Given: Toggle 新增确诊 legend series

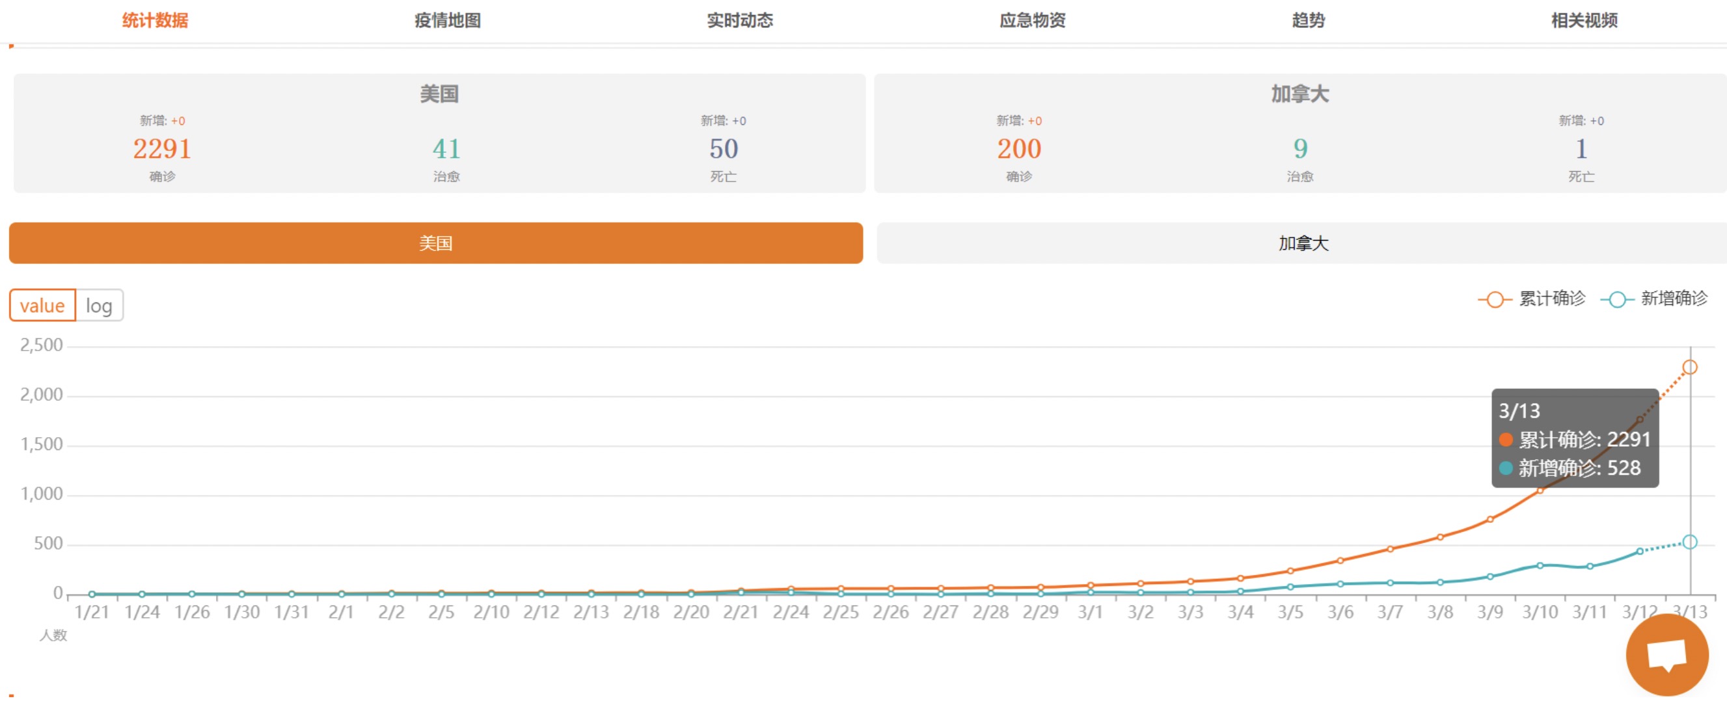Looking at the screenshot, I should pos(1655,299).
